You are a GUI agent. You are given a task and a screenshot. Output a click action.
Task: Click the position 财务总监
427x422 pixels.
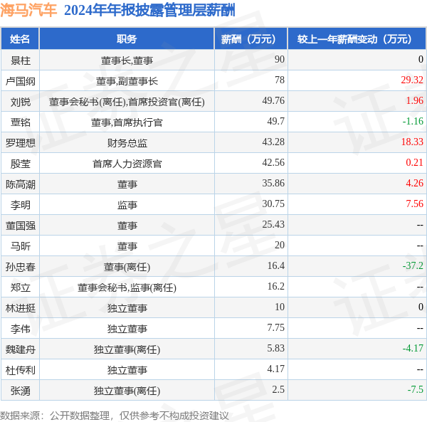coord(127,143)
